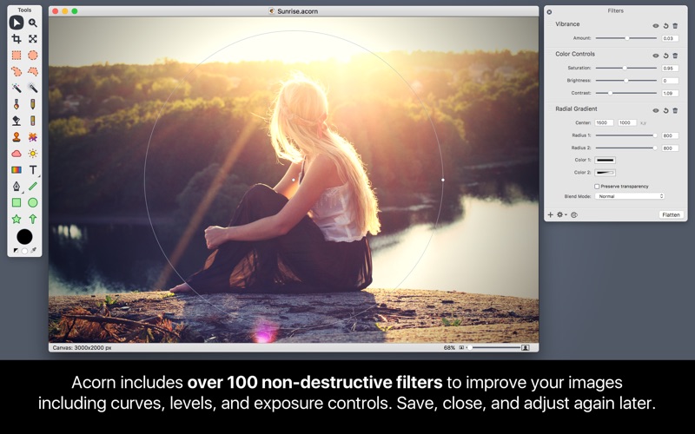Viewport: 695px width, 434px height.
Task: Open the Blend Mode dropdown
Action: [630, 196]
